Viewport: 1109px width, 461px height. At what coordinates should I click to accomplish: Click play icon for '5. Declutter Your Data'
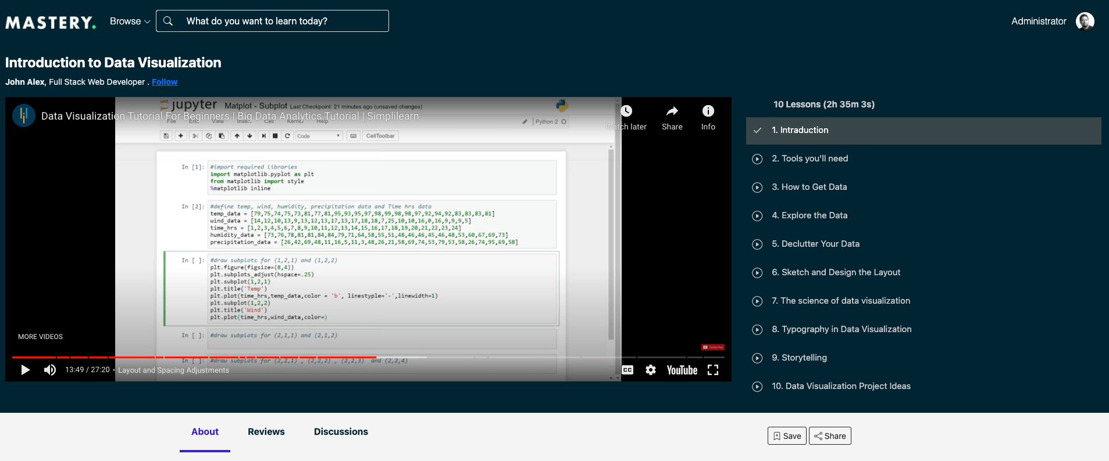tap(757, 244)
